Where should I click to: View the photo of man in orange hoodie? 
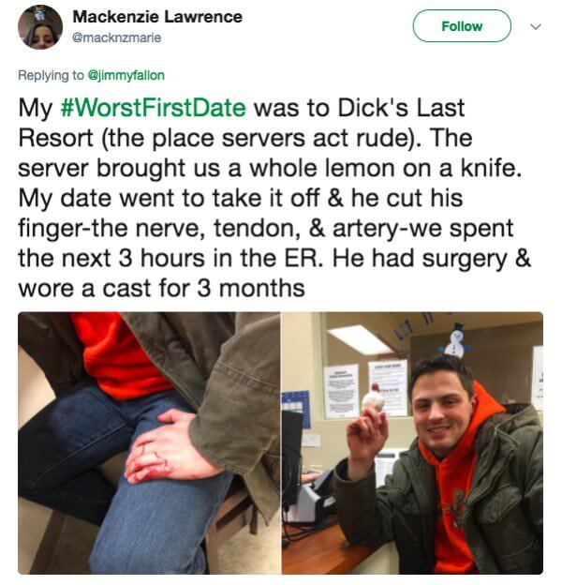(412, 442)
